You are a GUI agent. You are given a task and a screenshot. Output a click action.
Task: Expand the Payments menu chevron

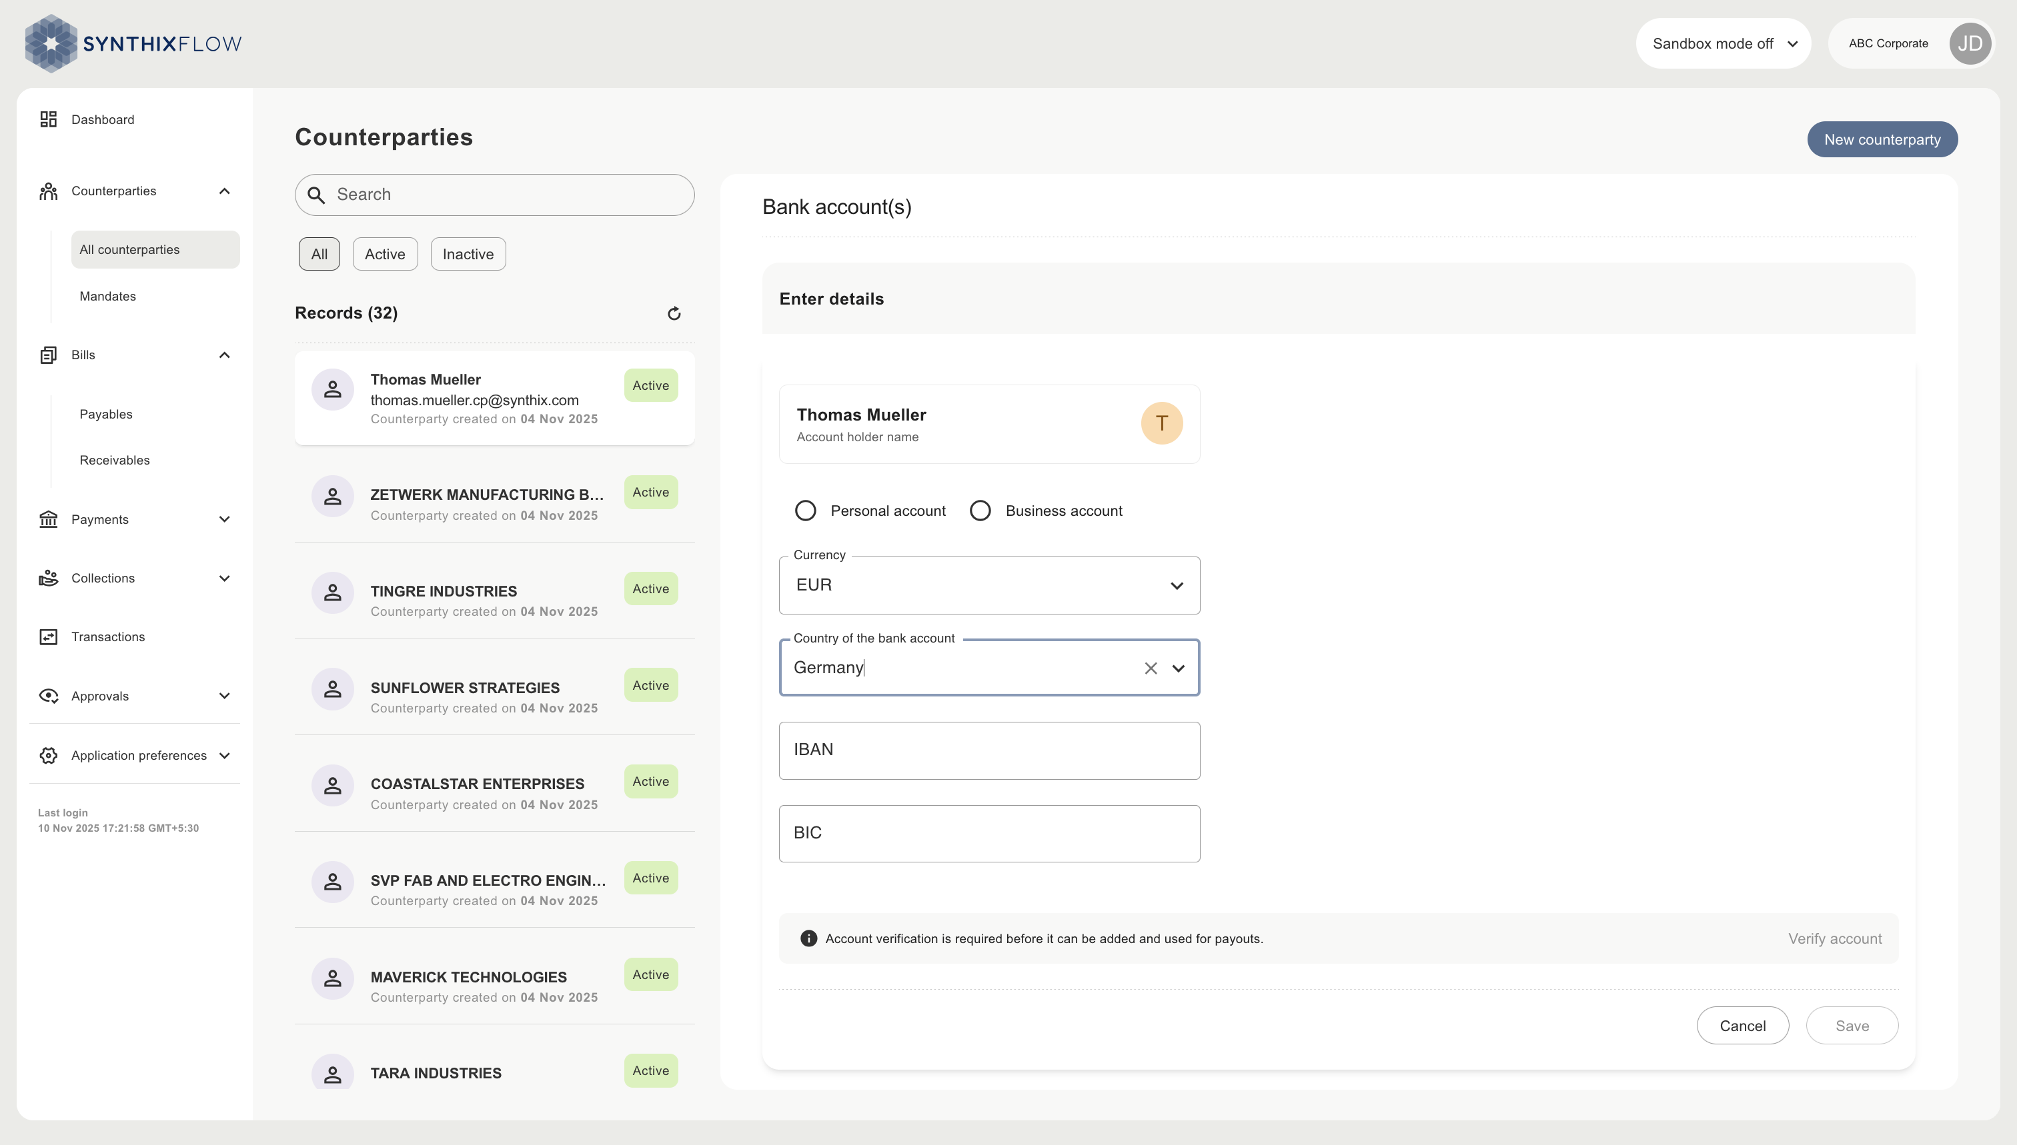[x=224, y=519]
